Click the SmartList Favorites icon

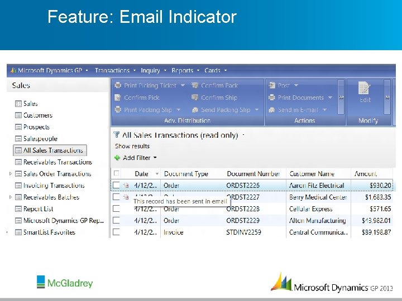tap(18, 232)
